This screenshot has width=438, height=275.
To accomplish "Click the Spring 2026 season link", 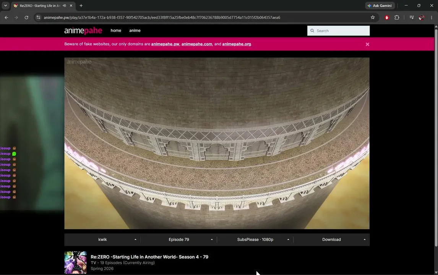I will (x=102, y=269).
